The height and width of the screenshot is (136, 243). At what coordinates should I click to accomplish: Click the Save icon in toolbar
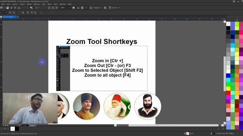[x=8, y=8]
